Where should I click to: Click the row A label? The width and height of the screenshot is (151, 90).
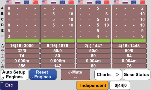(2, 8)
